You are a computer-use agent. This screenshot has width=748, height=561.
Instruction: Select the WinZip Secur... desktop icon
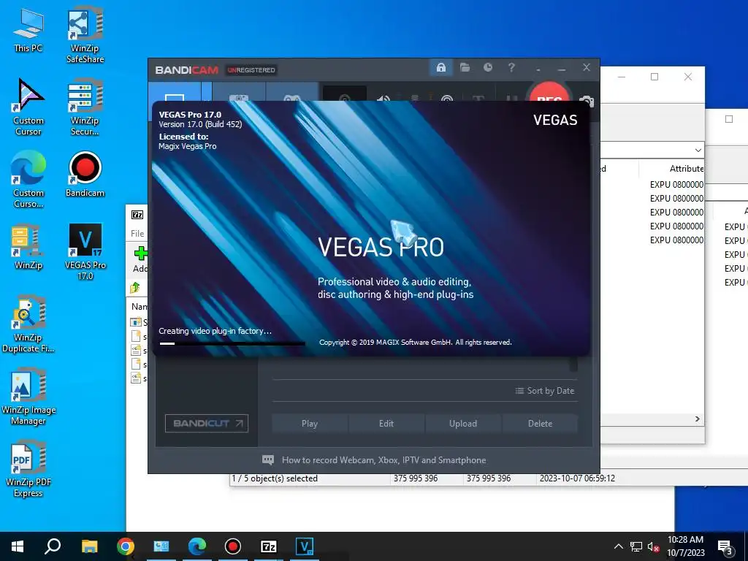[85, 107]
